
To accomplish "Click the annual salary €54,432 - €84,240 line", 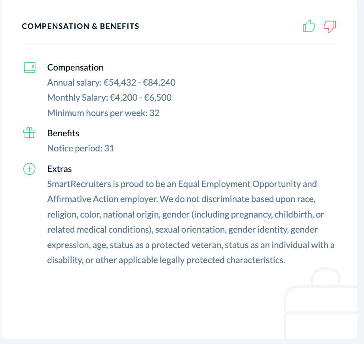I will pyautogui.click(x=112, y=82).
